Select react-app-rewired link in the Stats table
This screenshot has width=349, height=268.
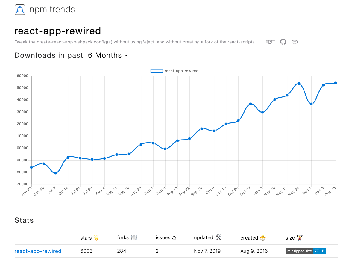click(x=38, y=251)
